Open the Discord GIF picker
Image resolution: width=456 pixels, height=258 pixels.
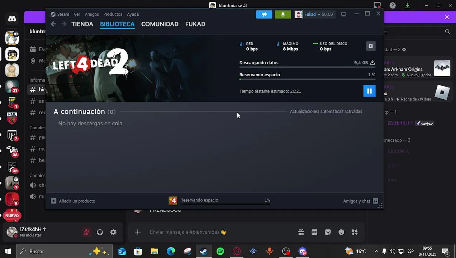tap(314, 232)
